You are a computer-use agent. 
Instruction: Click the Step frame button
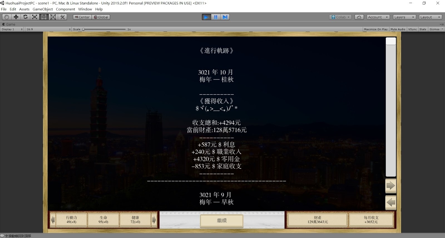tap(225, 17)
